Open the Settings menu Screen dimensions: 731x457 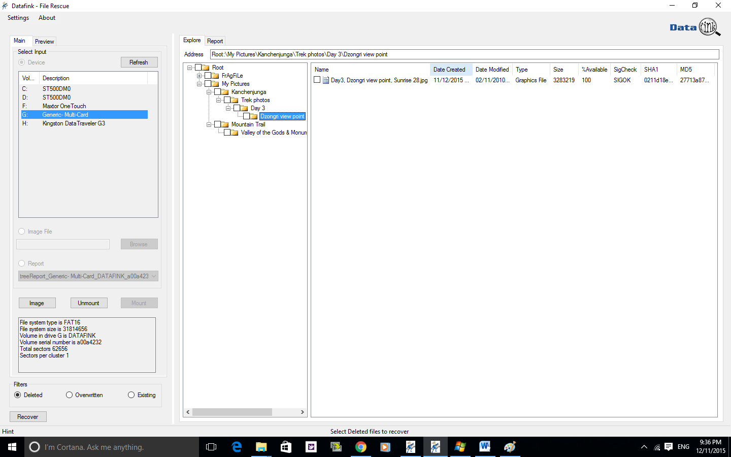click(18, 18)
